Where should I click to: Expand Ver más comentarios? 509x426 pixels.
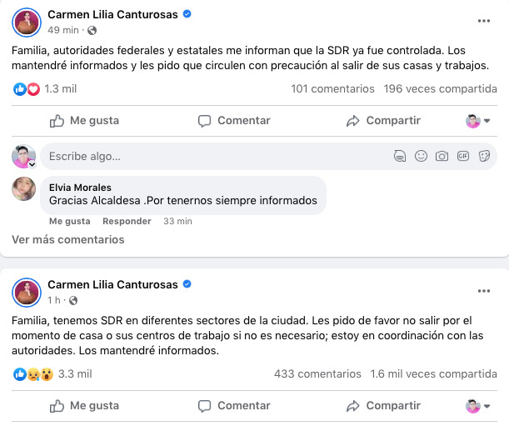tap(68, 240)
